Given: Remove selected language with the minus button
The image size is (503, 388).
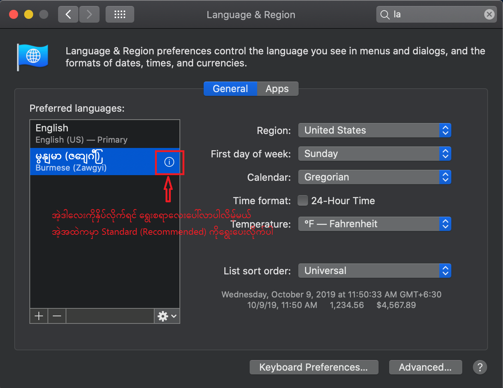Looking at the screenshot, I should [x=57, y=316].
